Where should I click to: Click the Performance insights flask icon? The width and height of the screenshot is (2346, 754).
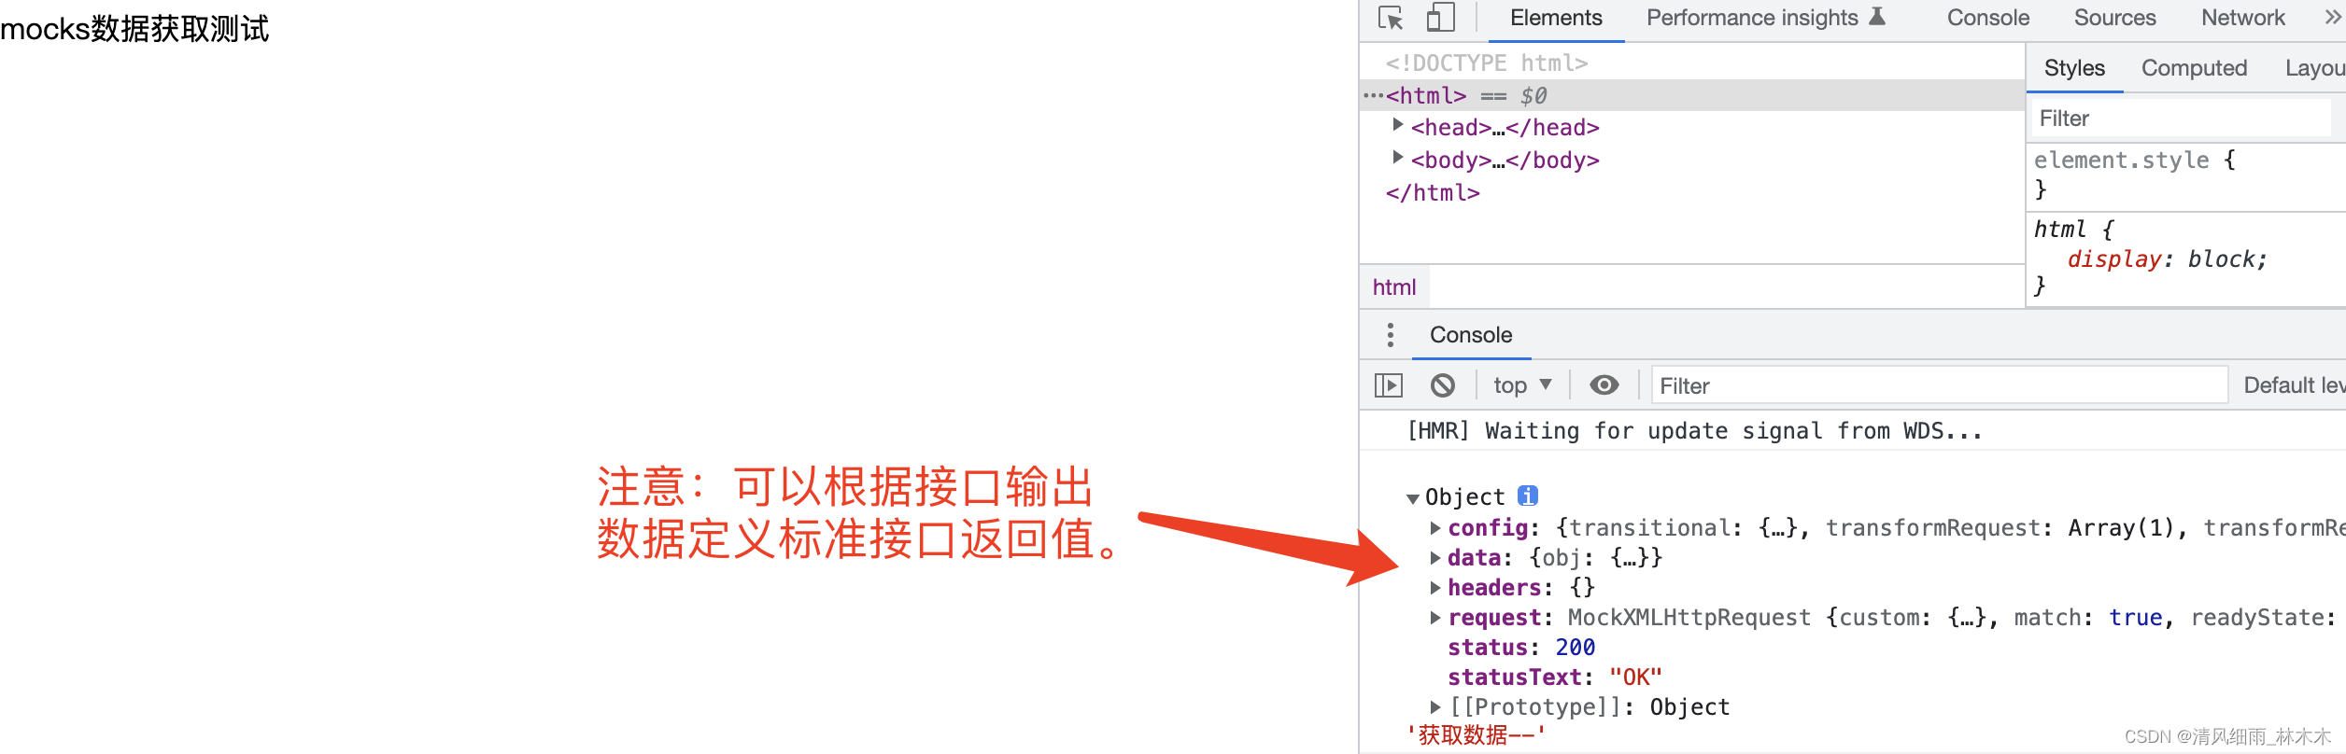(1877, 17)
